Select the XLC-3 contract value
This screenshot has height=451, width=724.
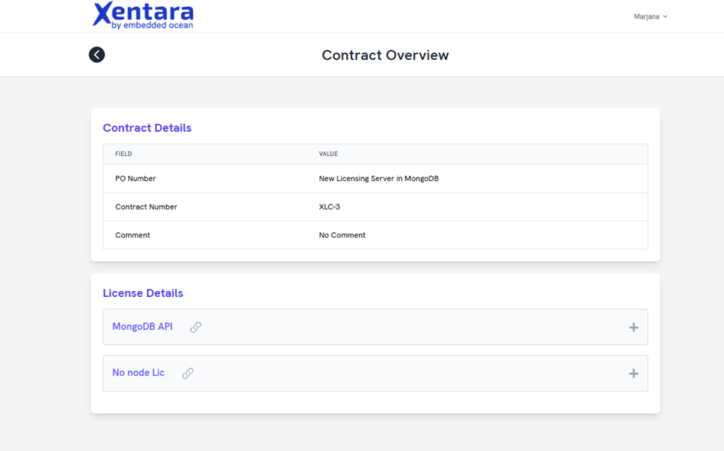pos(329,207)
